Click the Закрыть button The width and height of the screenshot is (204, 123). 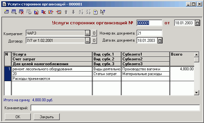coord(47,117)
